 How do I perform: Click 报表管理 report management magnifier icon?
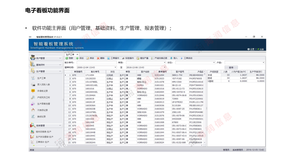tap(32, 125)
